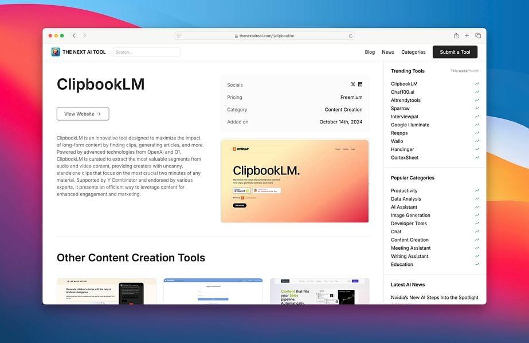Screen dimensions: 529x343
Task: Click trending arrow icon beside Interviewpal
Action: 477,117
